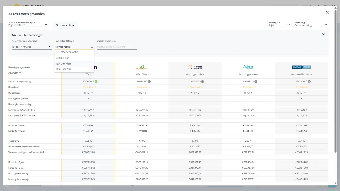Click the '44 resultaten gevonden' heading
The height and width of the screenshot is (191, 340).
(x=27, y=14)
